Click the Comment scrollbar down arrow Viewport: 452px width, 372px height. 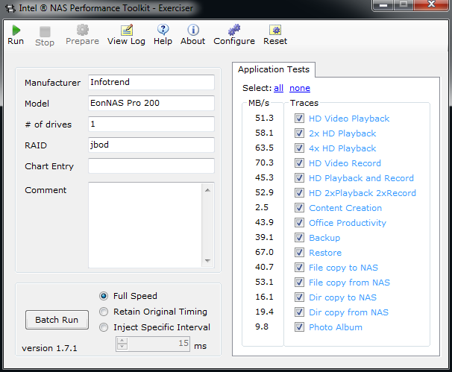click(207, 260)
